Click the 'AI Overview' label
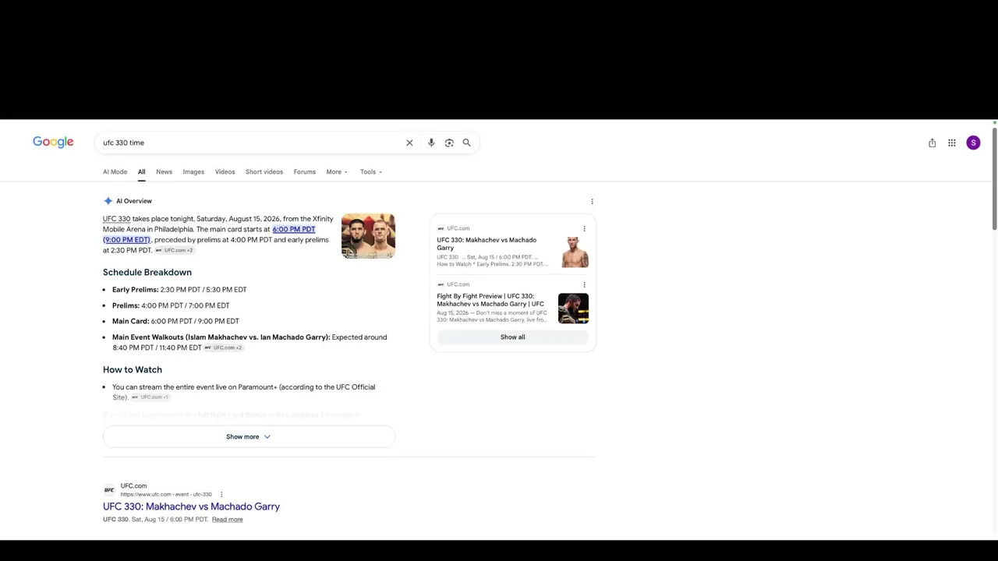Screen dimensions: 998x561 pos(134,201)
